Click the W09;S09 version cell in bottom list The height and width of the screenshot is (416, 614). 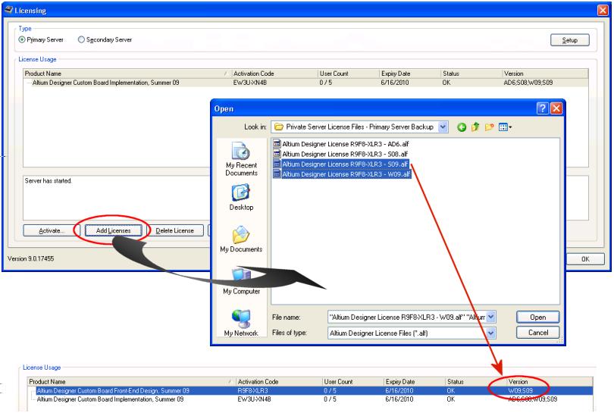tap(521, 390)
